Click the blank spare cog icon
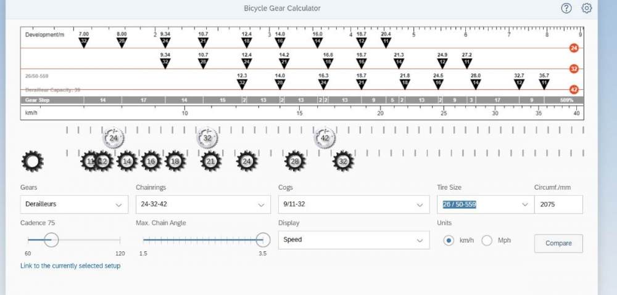Image resolution: width=617 pixels, height=295 pixels. click(x=32, y=161)
